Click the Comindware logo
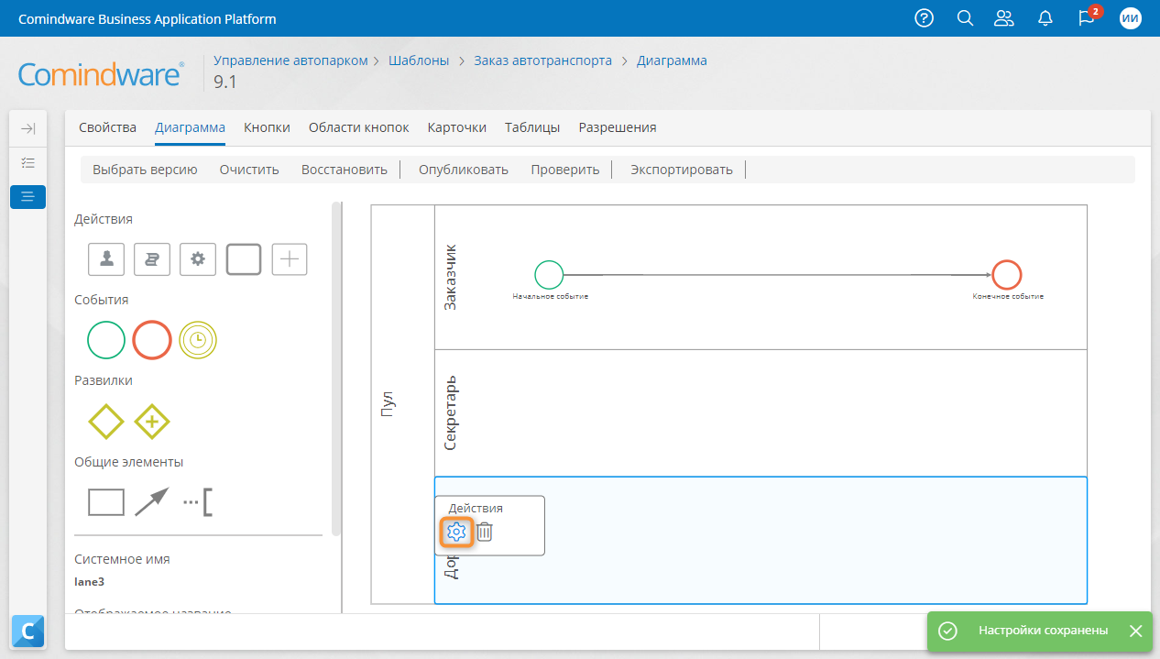Screen dimensions: 1160x659 click(101, 74)
